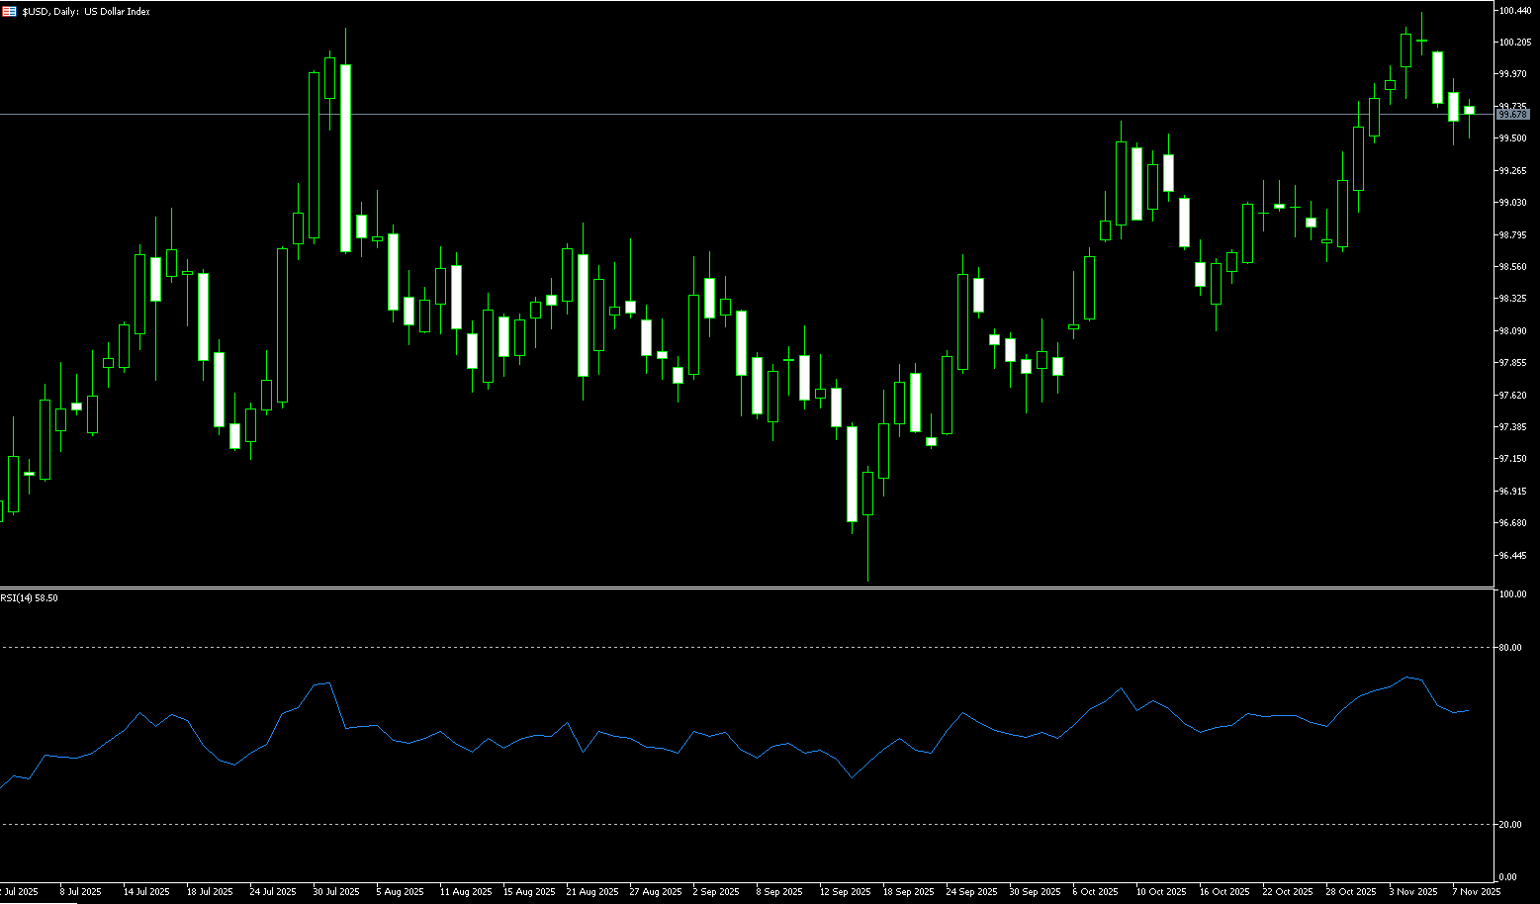Select the current price tag 99.678
Viewport: 1540px width, 904px height.
(x=1513, y=115)
